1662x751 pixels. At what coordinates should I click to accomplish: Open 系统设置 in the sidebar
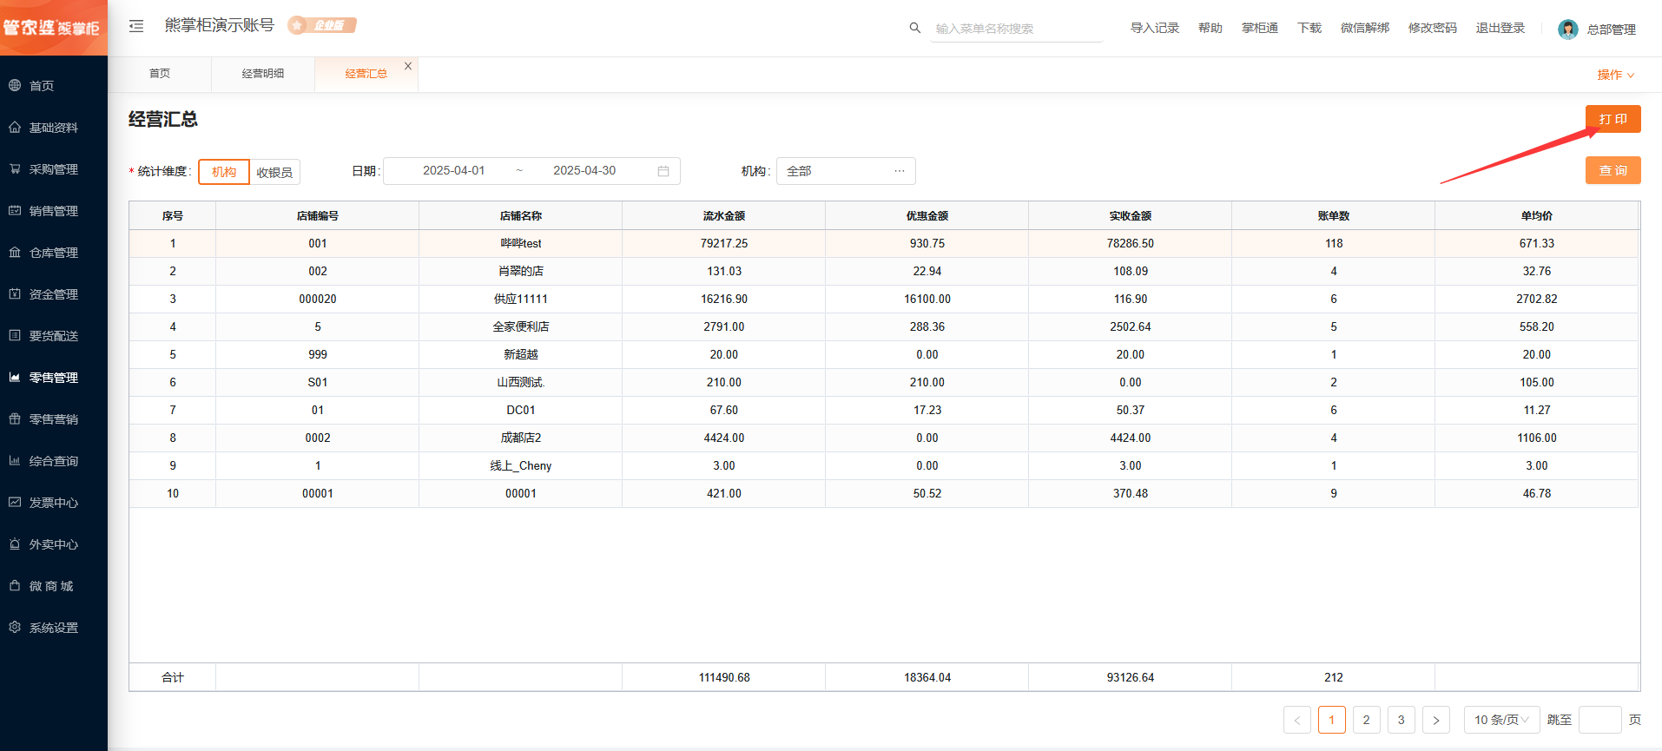[x=54, y=628]
